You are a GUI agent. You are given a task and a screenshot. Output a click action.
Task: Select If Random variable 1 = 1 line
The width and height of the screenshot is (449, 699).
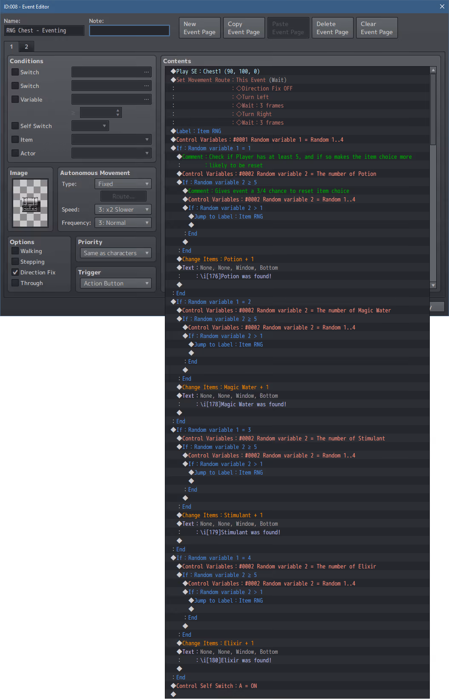pos(298,148)
